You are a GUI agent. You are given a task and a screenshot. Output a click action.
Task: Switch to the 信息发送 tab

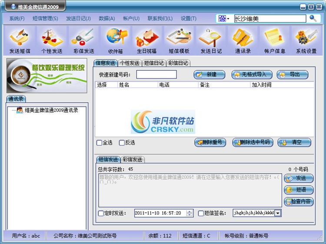106,63
